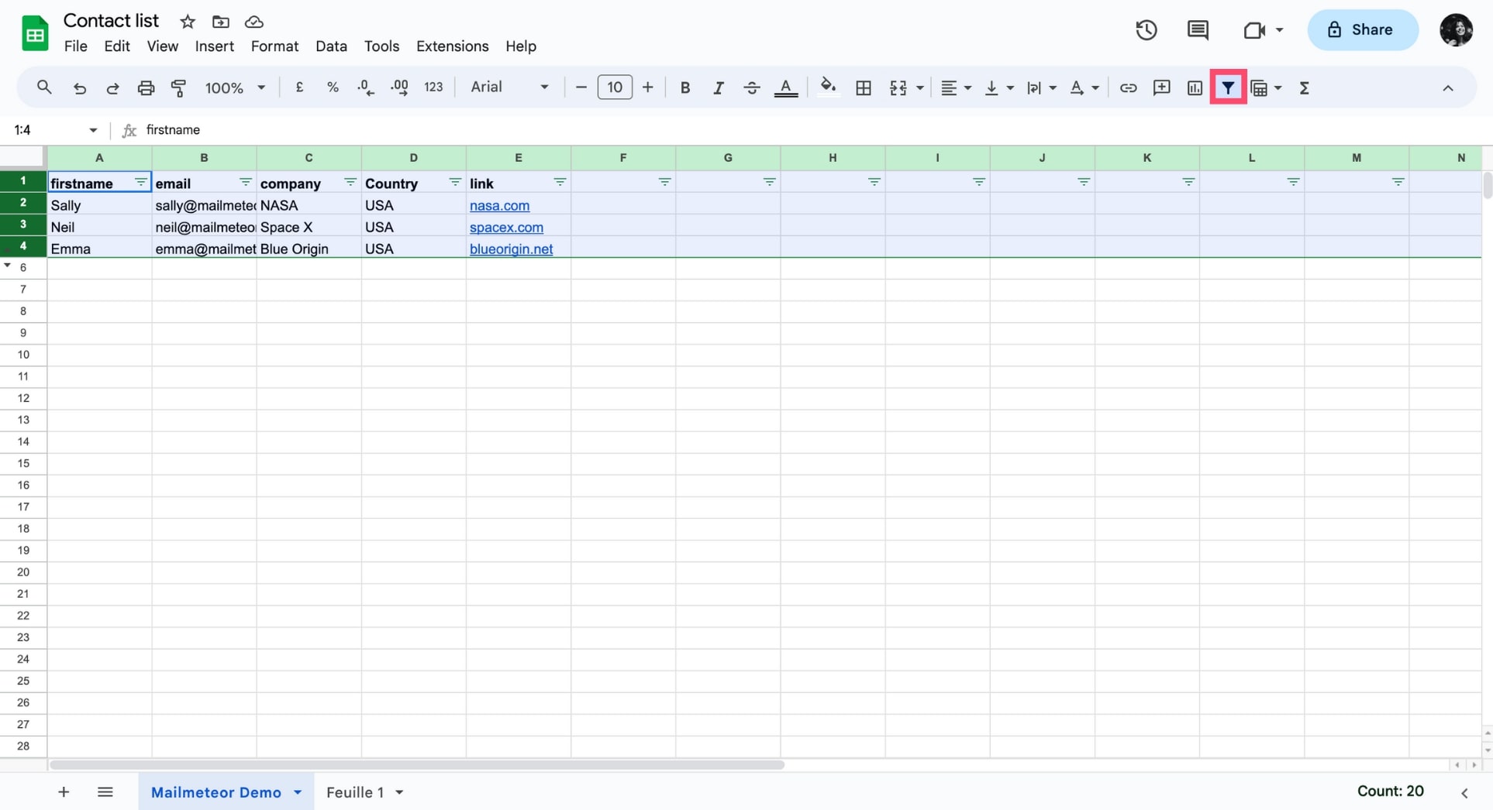Increase font size with plus
Screen dimensions: 1493x810
coord(648,88)
